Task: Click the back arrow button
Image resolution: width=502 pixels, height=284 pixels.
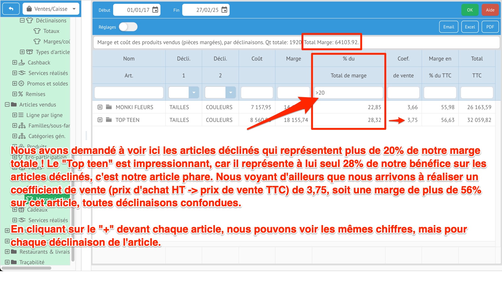Action: (x=11, y=9)
